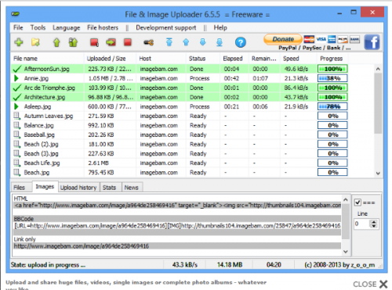Click the Beach.jpg file name
Image resolution: width=392 pixels, height=290 pixels.
pyautogui.click(x=37, y=173)
